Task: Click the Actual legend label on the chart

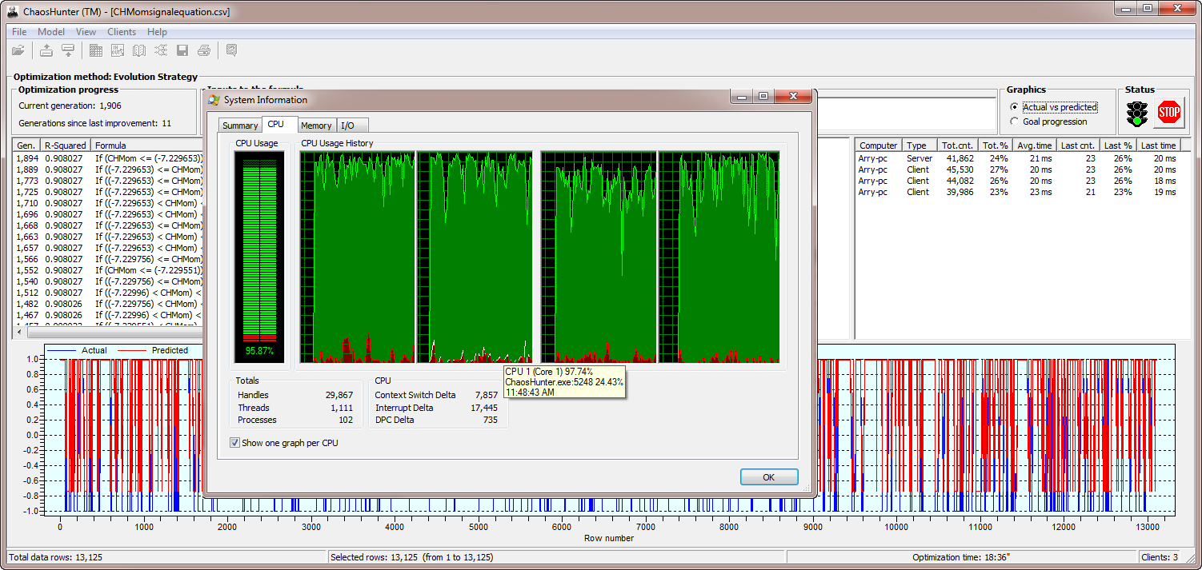Action: point(94,350)
